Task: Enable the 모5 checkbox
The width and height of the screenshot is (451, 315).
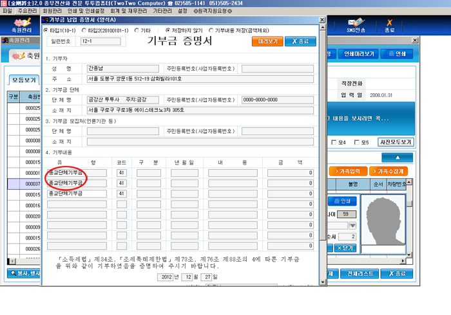Action: 357,142
